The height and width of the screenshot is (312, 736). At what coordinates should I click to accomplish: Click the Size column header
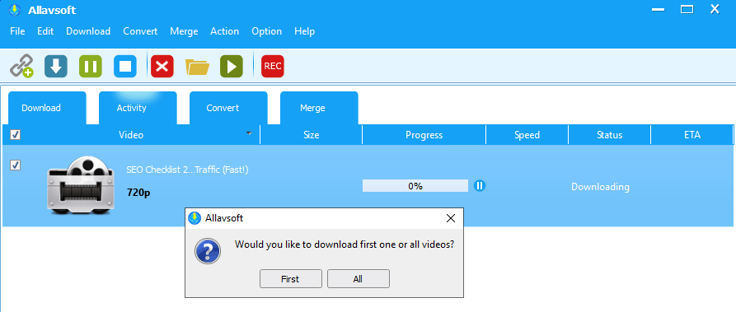tap(312, 135)
